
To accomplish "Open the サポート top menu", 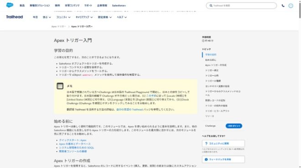I will (x=88, y=5).
